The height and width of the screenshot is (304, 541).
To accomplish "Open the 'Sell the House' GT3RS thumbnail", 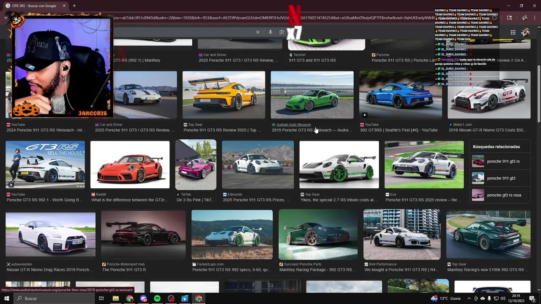I will click(x=45, y=165).
